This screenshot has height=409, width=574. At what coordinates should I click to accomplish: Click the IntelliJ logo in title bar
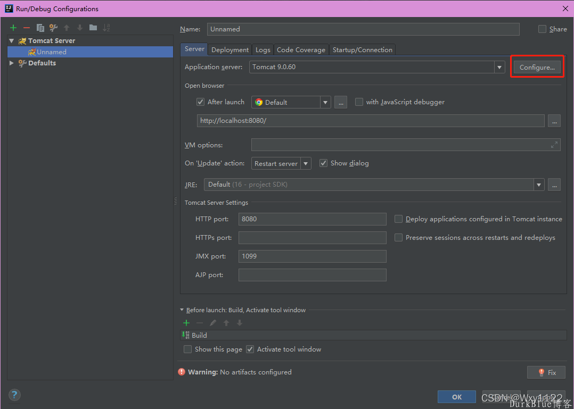(9, 9)
